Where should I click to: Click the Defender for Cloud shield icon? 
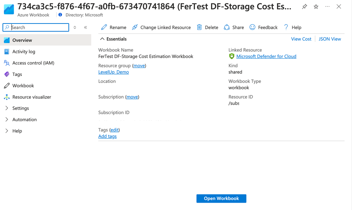click(x=231, y=56)
